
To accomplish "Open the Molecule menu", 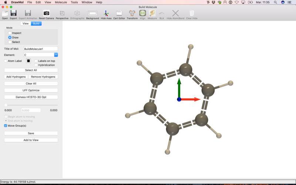I will (x=61, y=2).
